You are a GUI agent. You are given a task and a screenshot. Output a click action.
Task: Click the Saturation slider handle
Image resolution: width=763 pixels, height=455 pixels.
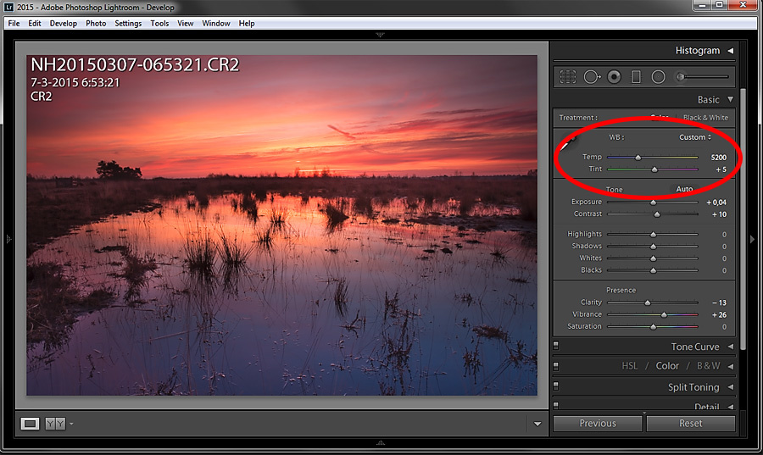653,327
